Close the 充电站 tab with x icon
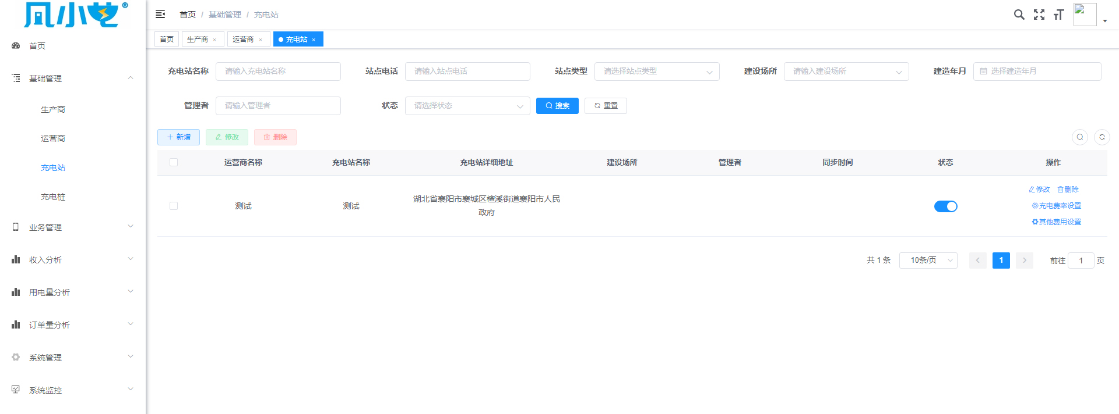 click(x=314, y=40)
